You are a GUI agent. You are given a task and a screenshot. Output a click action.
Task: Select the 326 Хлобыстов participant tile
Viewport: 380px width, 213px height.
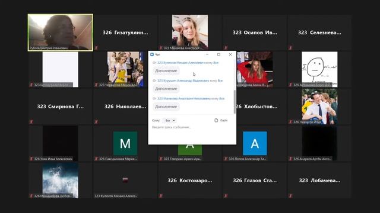point(262,106)
